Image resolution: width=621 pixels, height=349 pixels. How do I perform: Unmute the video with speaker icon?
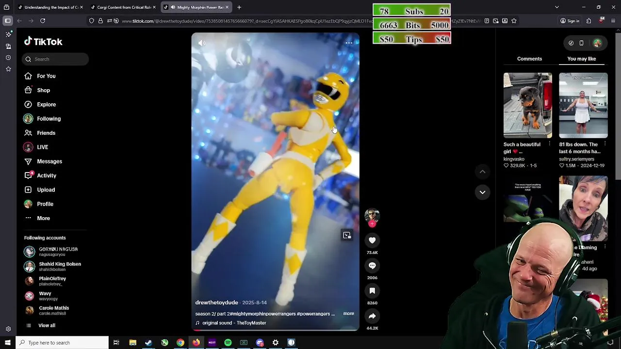(x=202, y=43)
